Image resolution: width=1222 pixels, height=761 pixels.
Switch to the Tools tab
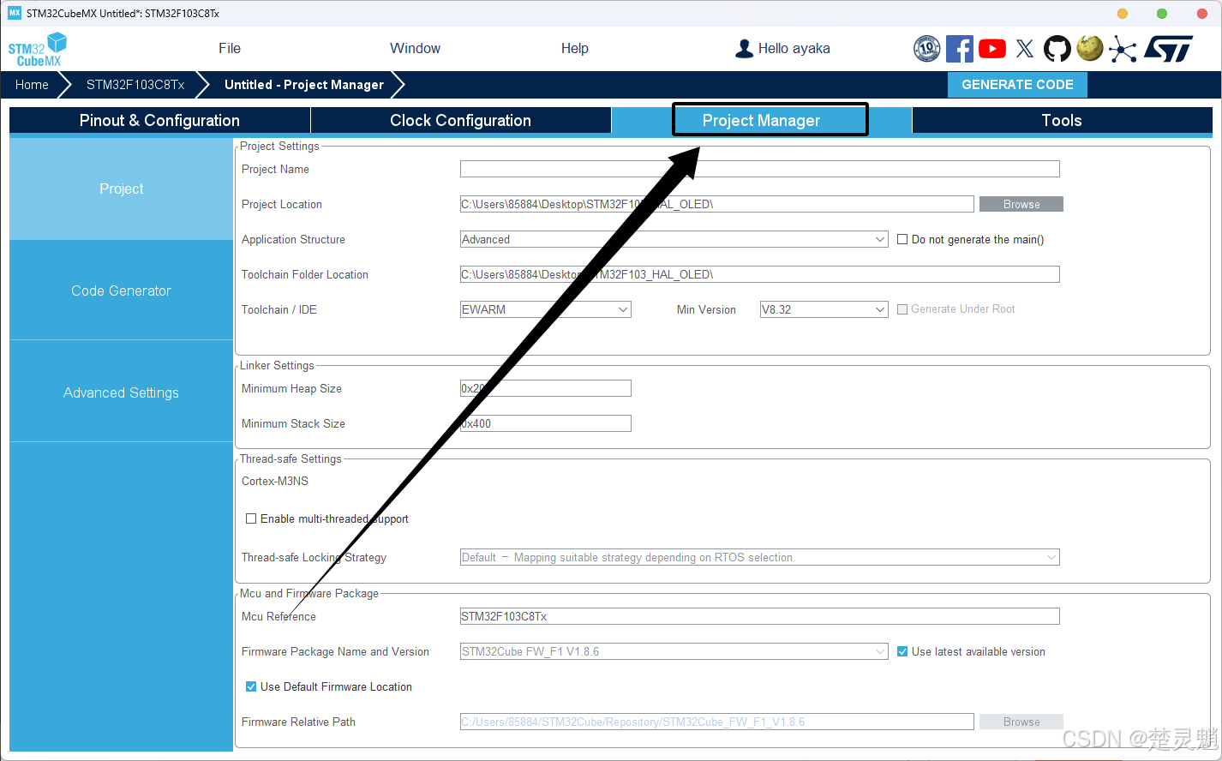[1063, 121]
